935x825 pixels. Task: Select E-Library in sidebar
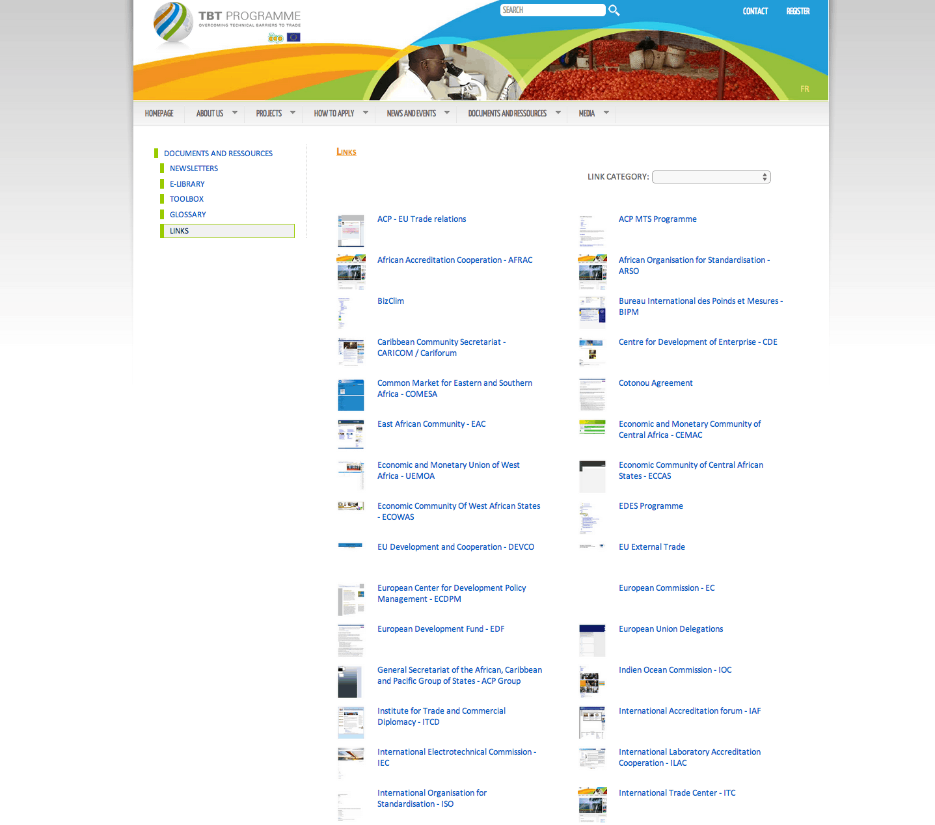187,184
